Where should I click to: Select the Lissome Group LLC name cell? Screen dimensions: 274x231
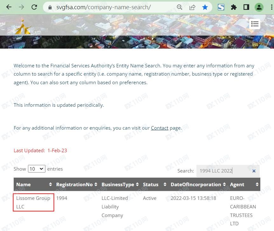click(33, 202)
